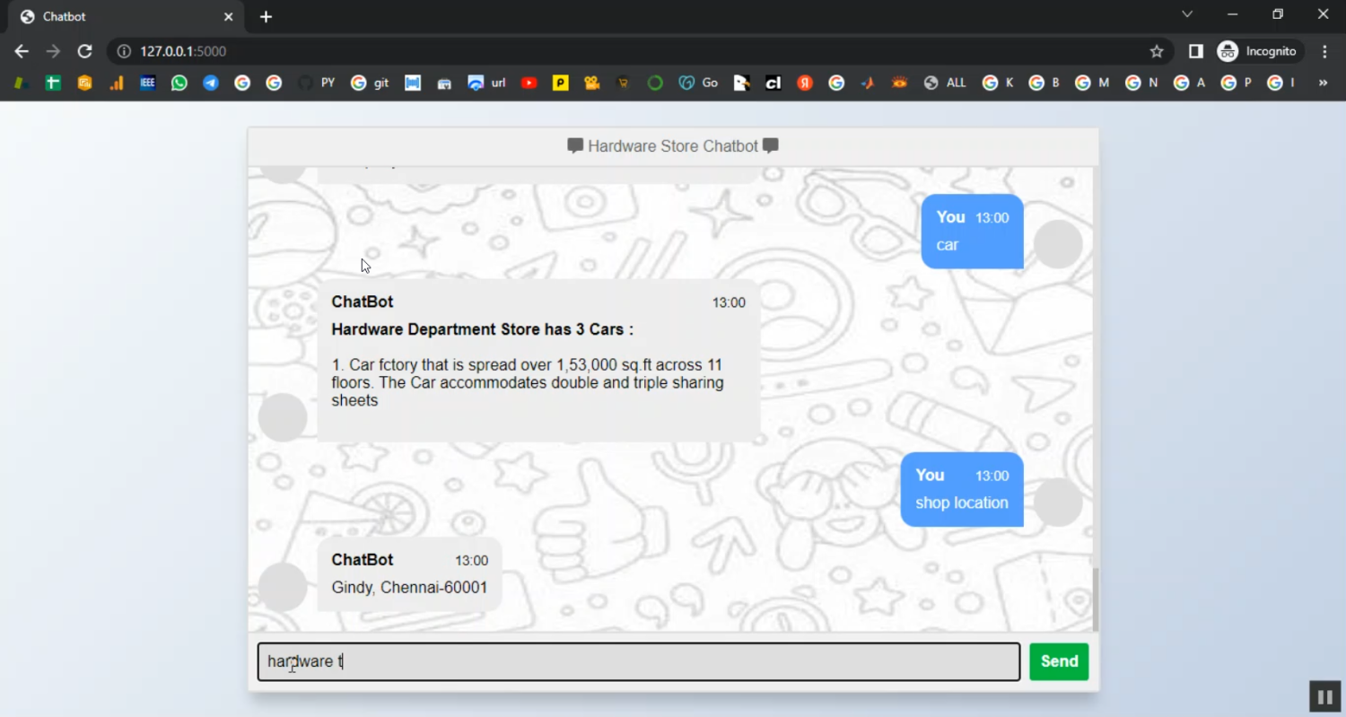Open the Google "I" bookmark
This screenshot has width=1346, height=717.
point(1280,83)
